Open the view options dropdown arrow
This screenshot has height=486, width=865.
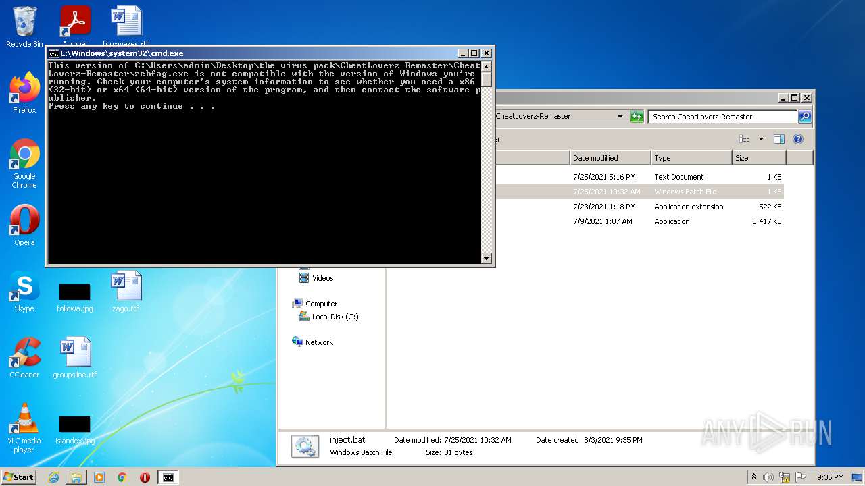point(760,139)
